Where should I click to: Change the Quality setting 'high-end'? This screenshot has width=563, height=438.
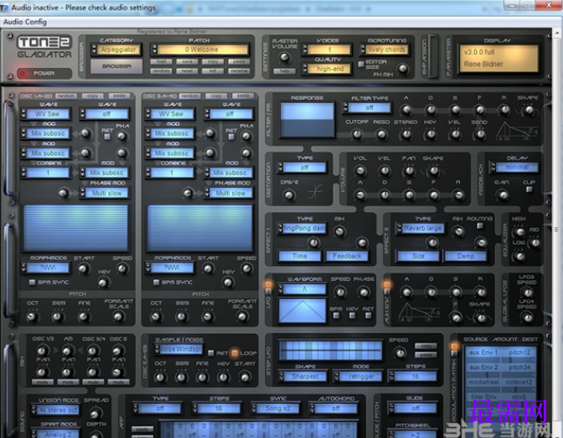[328, 69]
